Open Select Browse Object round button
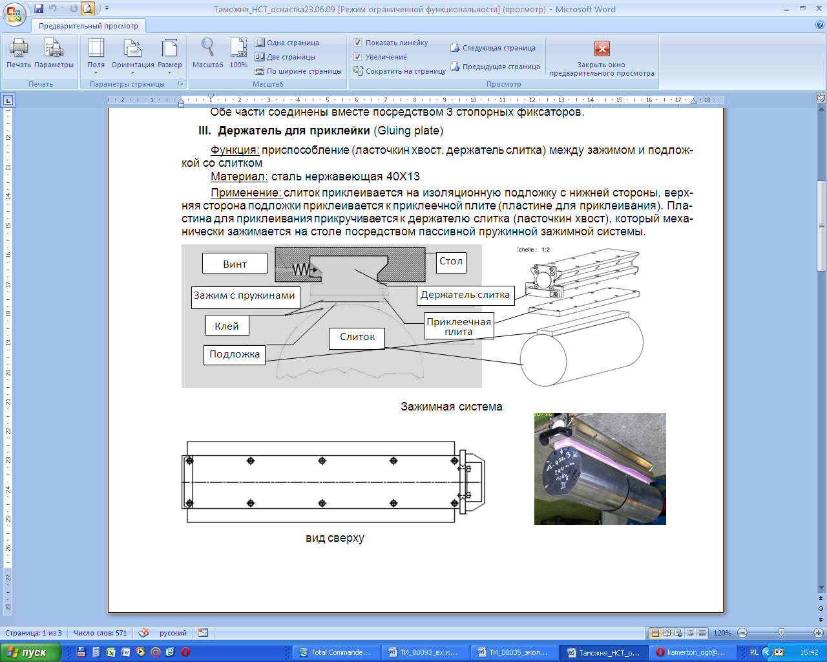827x662 pixels. coord(821,609)
